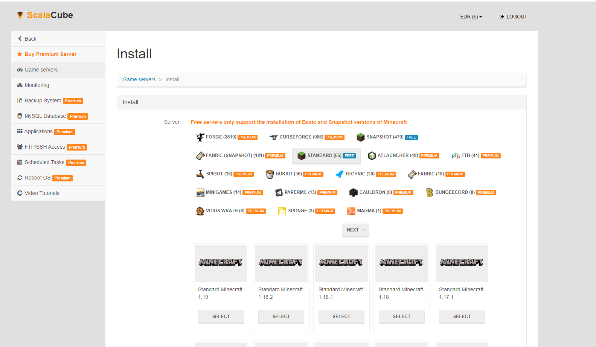
Task: Click the CurseForge anvil icon
Action: (x=274, y=137)
